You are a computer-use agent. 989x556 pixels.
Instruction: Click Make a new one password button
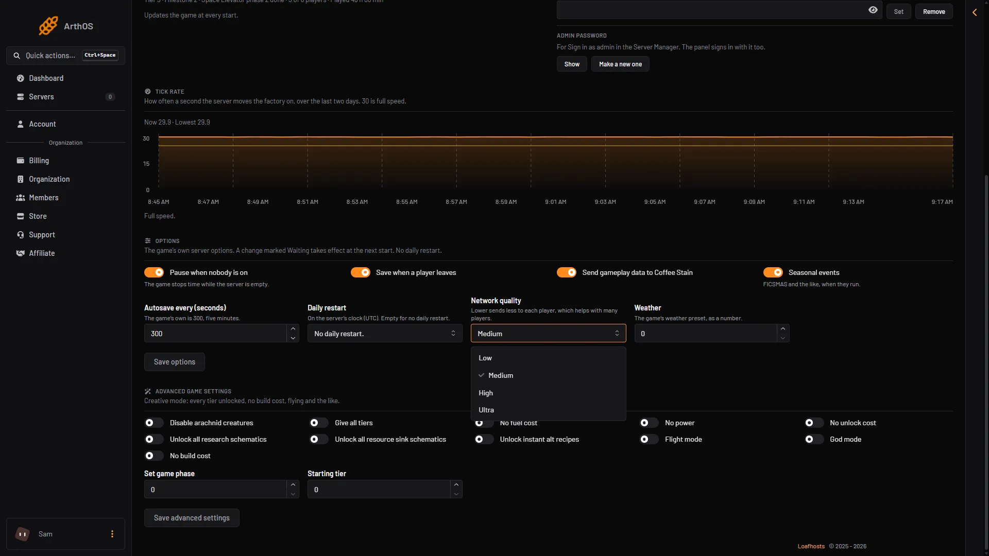point(620,64)
